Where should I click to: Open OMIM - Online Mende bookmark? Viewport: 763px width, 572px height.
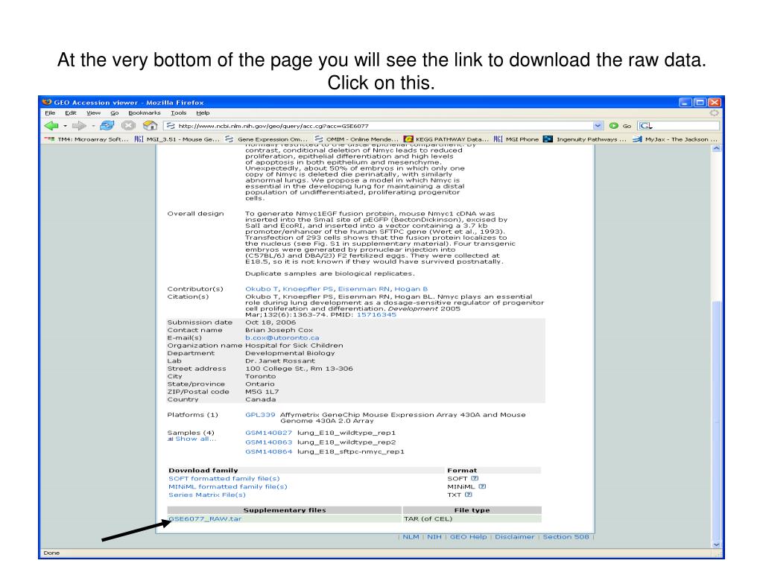[x=357, y=139]
